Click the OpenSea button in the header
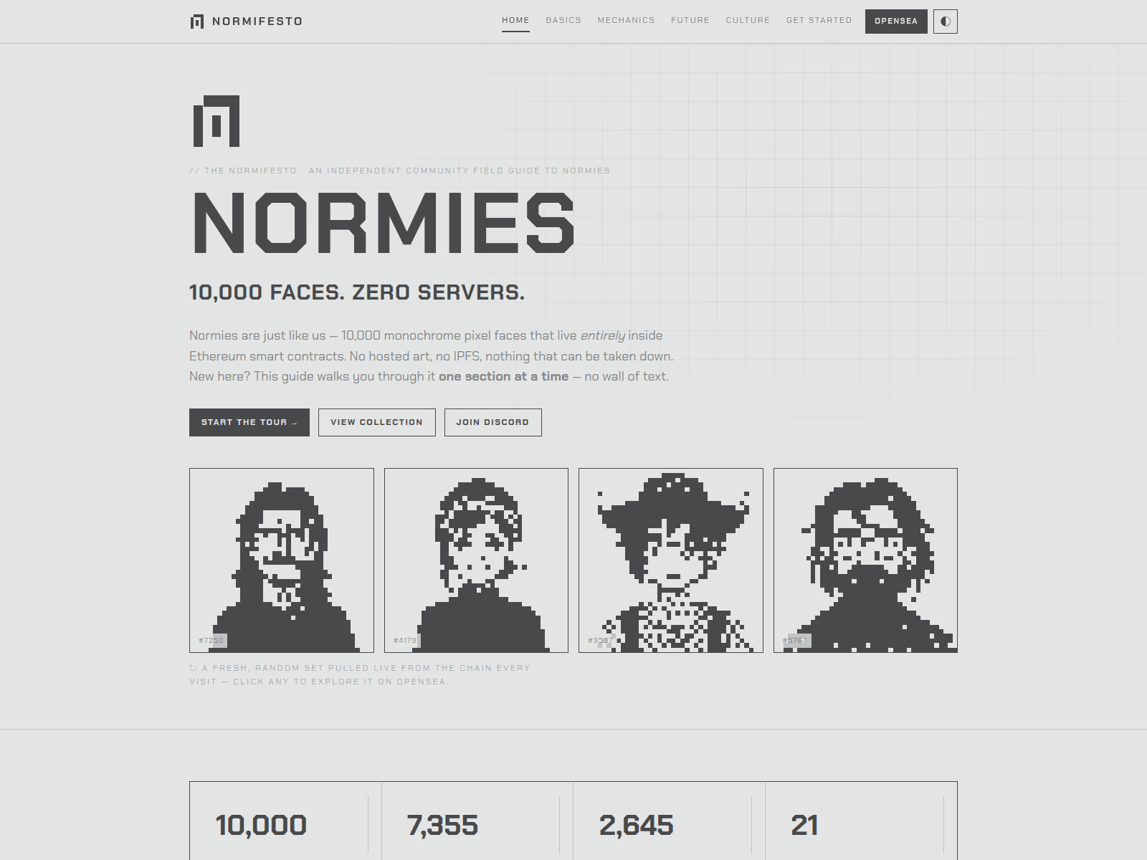The width and height of the screenshot is (1147, 860). click(x=896, y=21)
